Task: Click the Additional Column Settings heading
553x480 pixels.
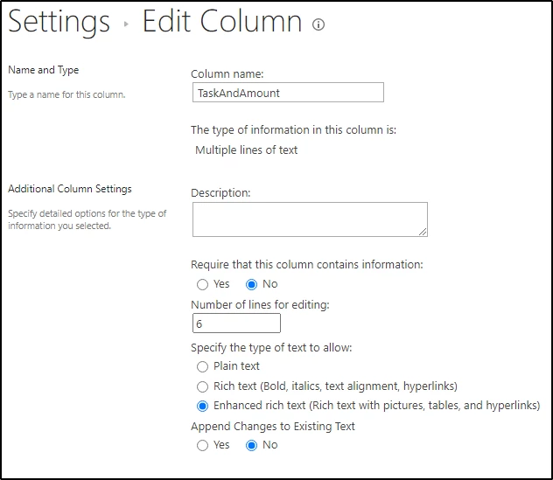Action: point(70,189)
